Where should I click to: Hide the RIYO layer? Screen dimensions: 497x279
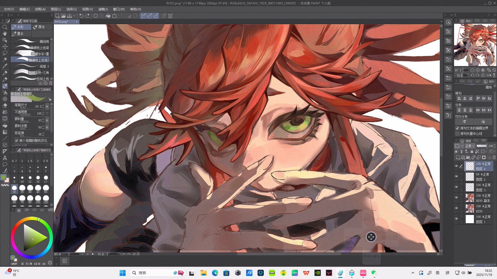(456, 208)
